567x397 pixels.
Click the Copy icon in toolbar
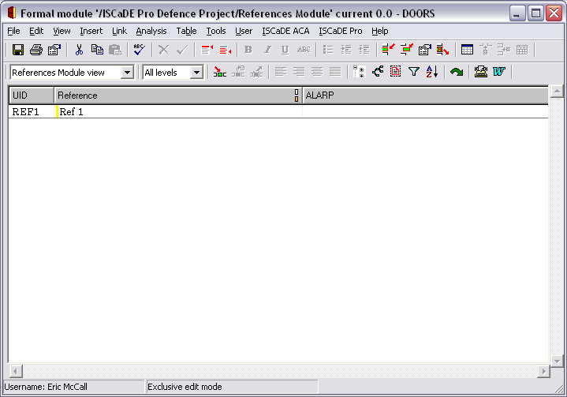coord(97,50)
